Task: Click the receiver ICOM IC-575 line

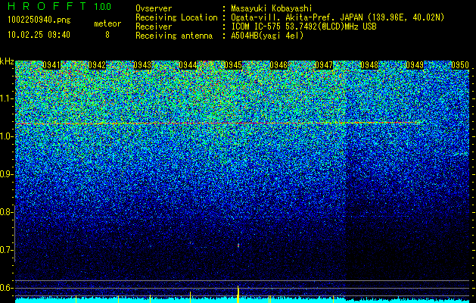Action: [303, 27]
